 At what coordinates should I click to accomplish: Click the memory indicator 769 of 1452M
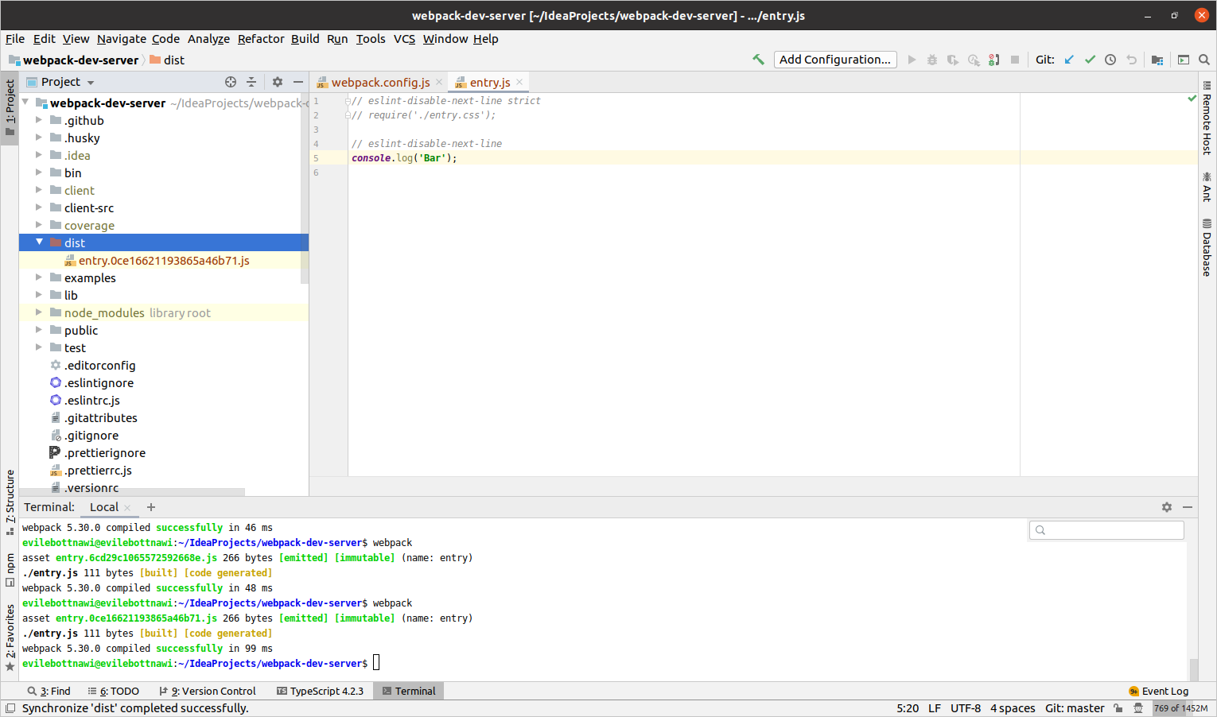[1181, 708]
